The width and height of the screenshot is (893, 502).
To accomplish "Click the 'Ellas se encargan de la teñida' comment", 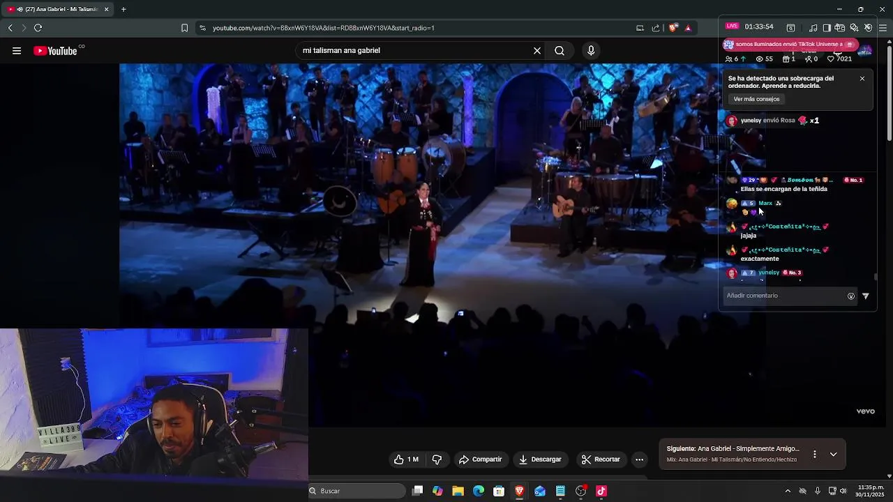I will click(783, 189).
